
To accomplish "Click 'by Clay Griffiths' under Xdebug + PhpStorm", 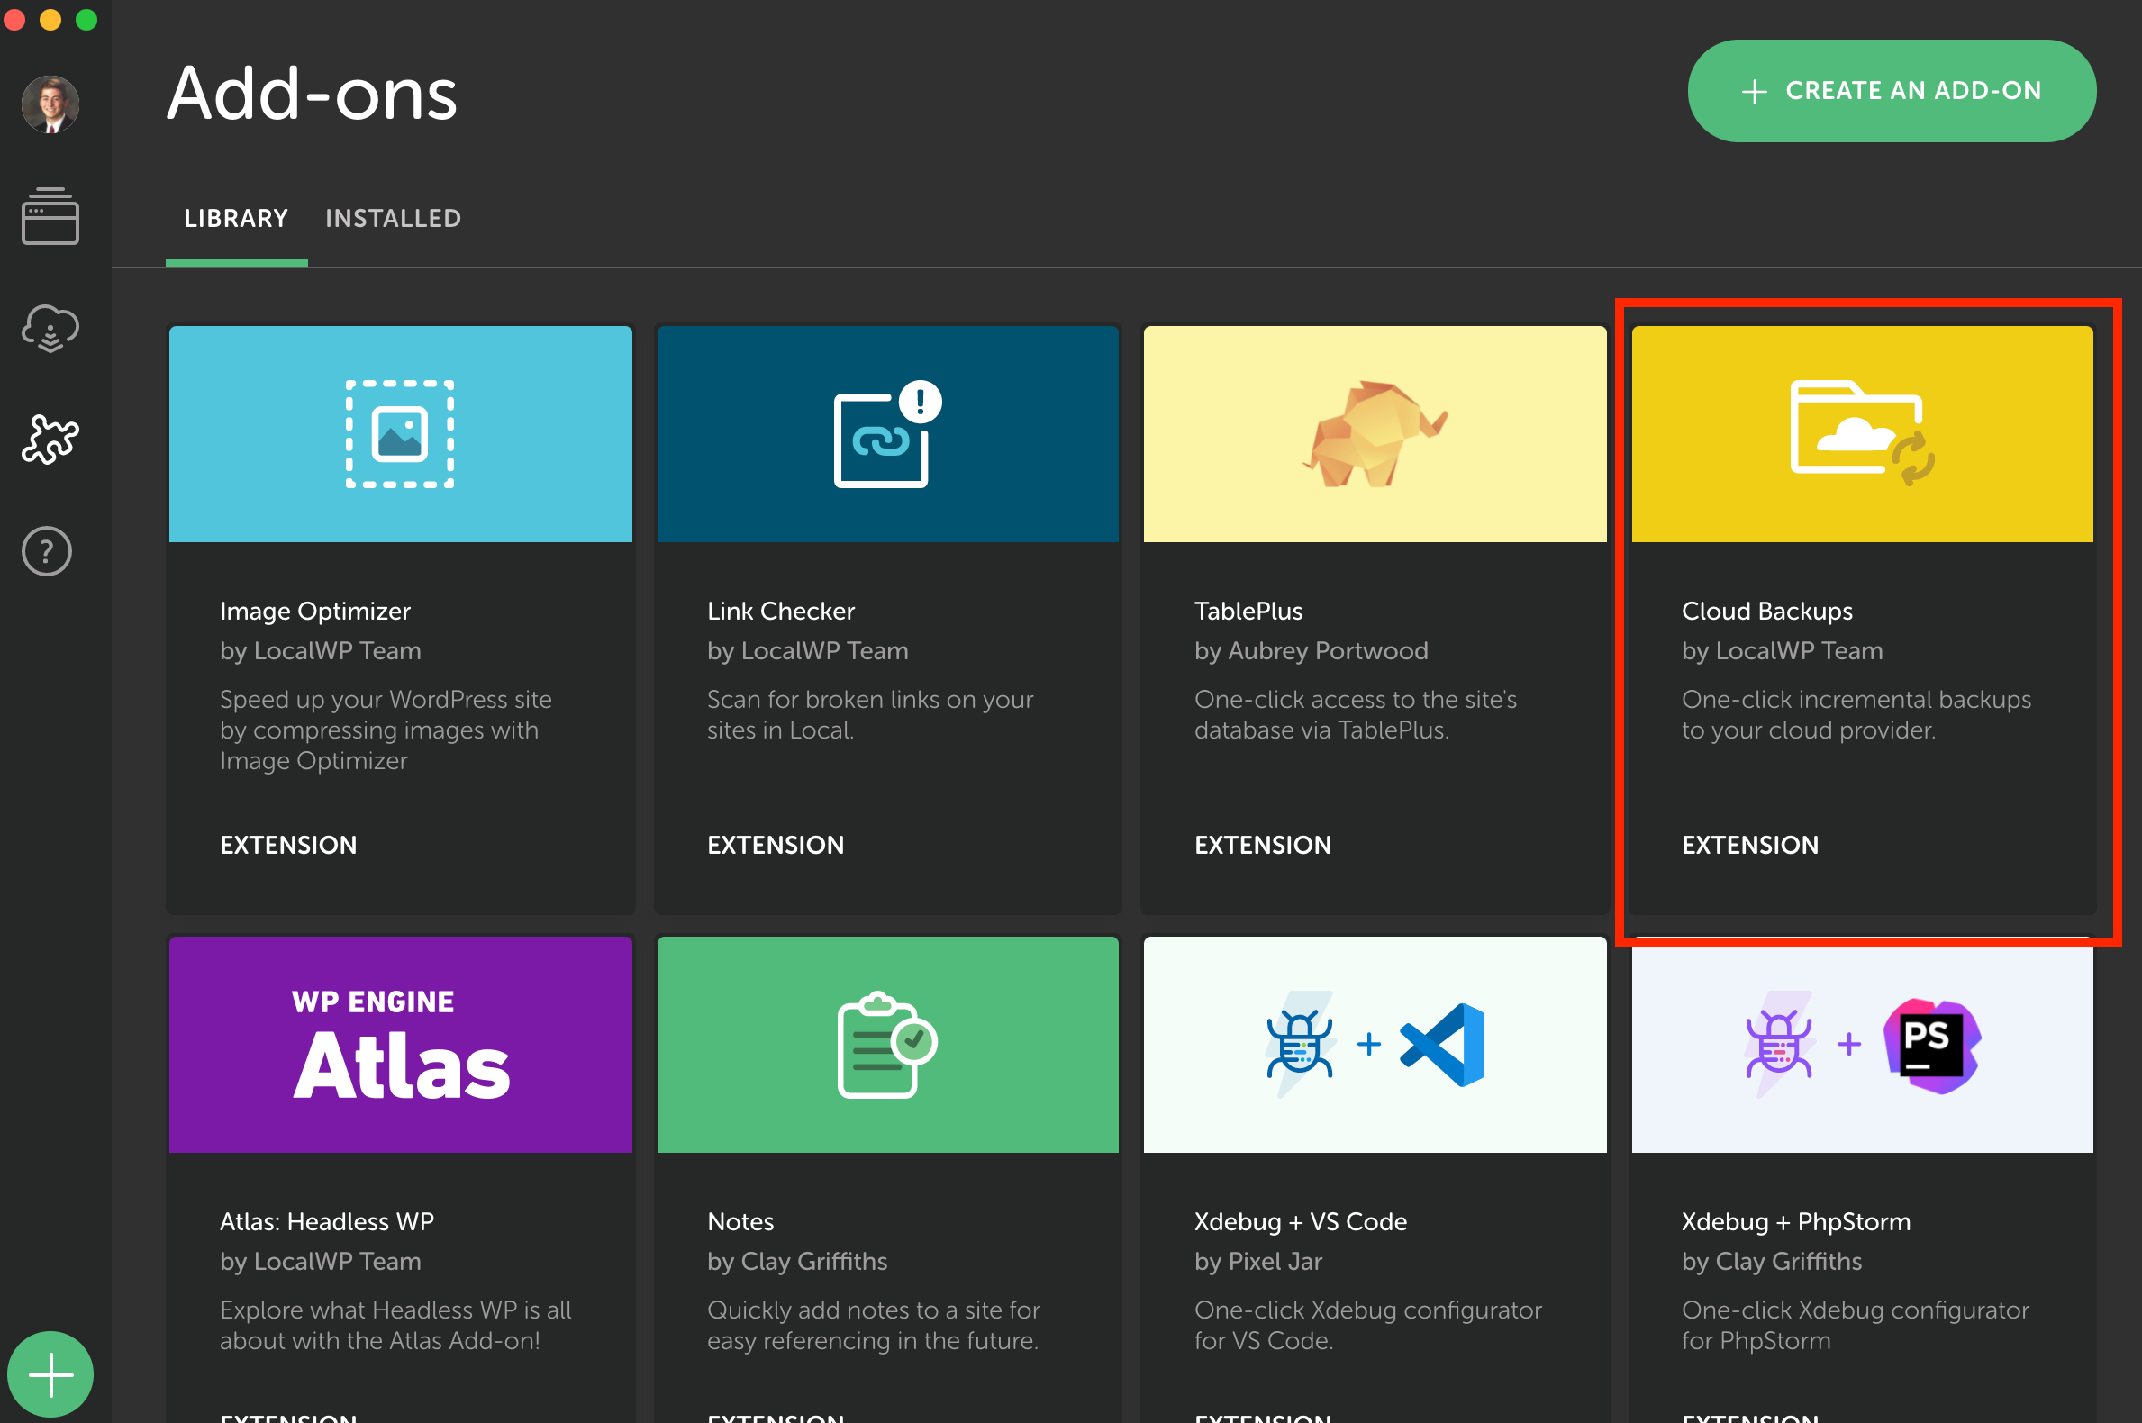I will click(x=1771, y=1262).
